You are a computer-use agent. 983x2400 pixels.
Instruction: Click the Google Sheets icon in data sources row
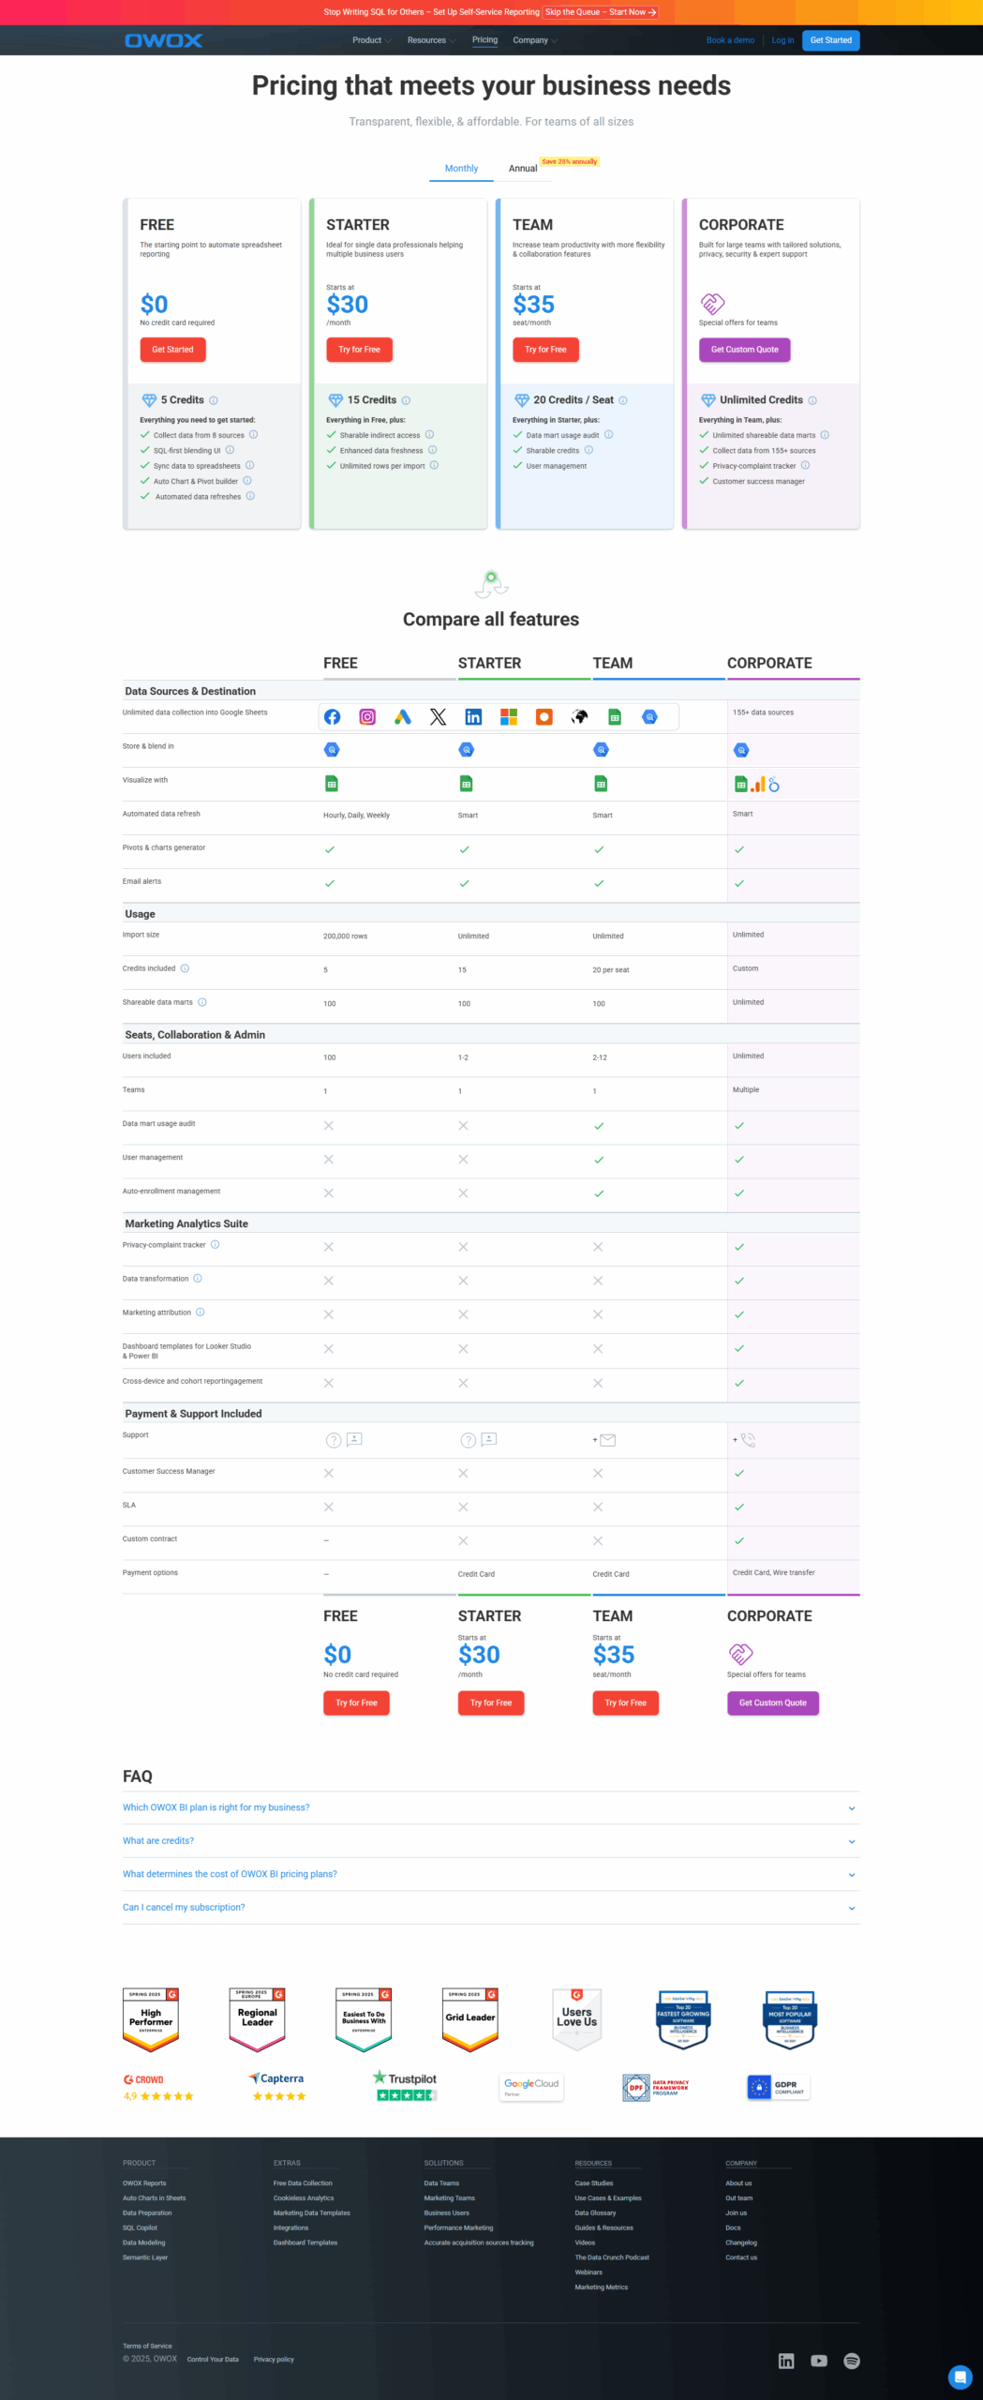615,717
